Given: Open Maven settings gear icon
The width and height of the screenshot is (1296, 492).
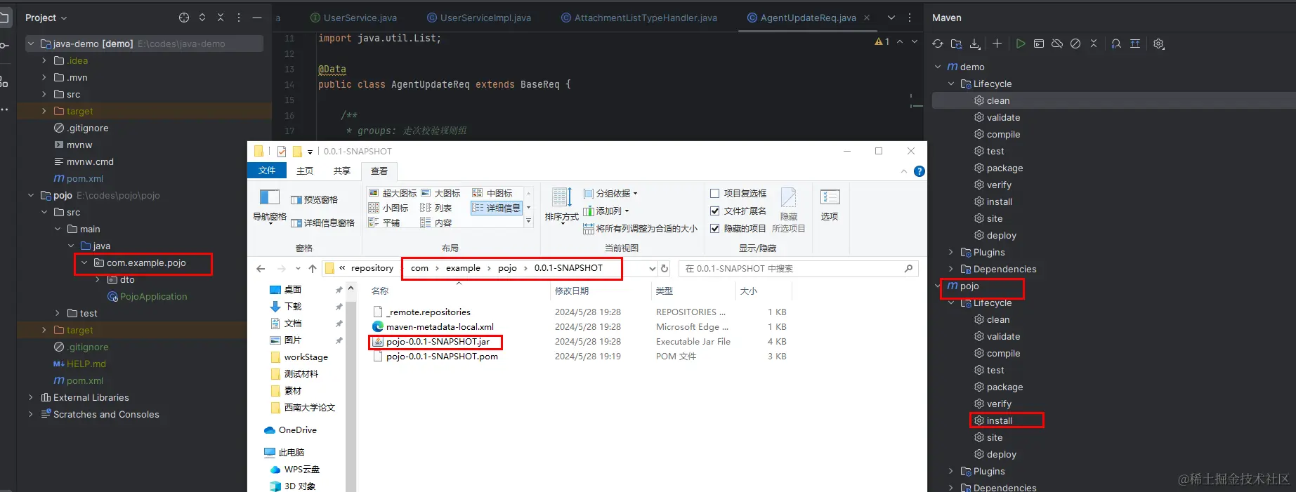Looking at the screenshot, I should tap(1159, 44).
